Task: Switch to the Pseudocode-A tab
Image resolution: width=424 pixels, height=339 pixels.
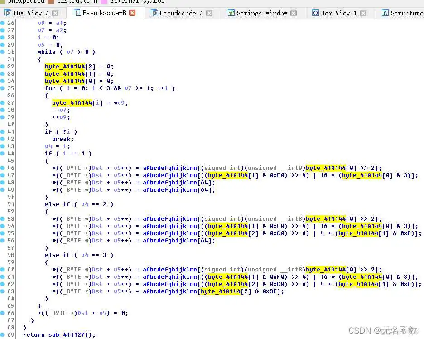Action: click(181, 13)
